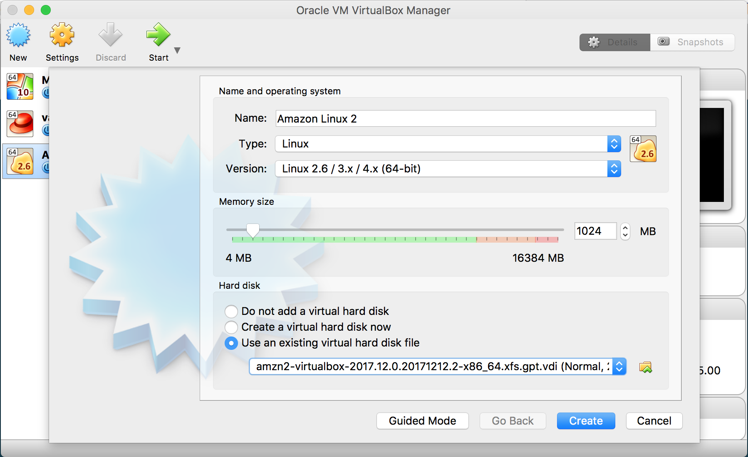Viewport: 748px width, 457px height.
Task: Select the Amazon Linux VM thumbnail in sidebar
Action: point(20,161)
